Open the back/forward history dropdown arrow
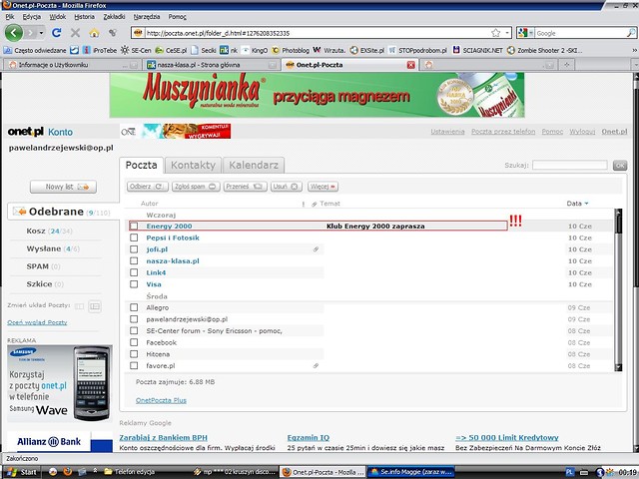This screenshot has width=639, height=479. pos(41,33)
